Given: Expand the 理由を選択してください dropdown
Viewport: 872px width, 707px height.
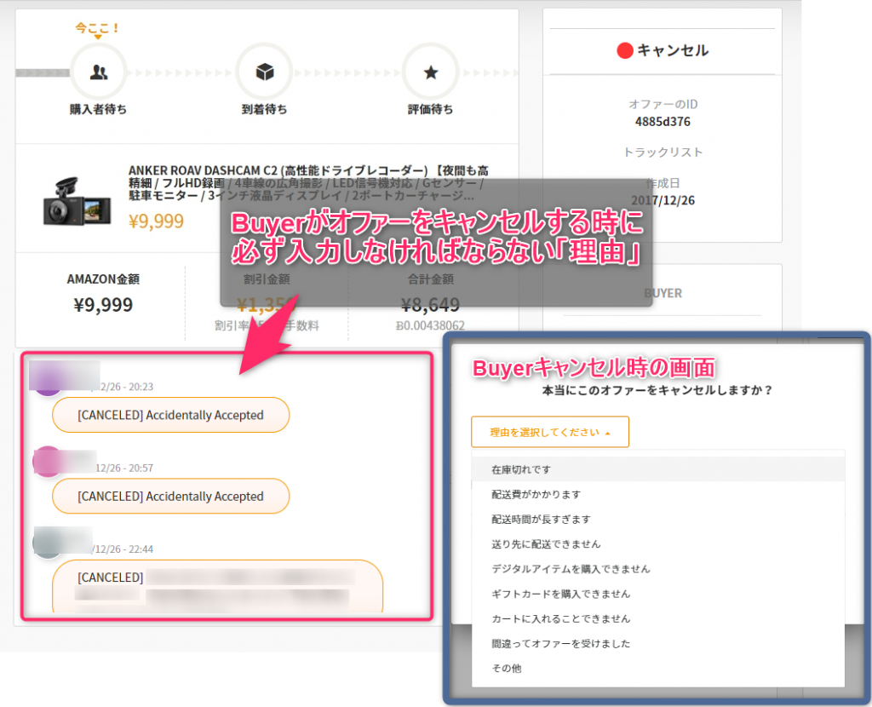Looking at the screenshot, I should click(549, 432).
